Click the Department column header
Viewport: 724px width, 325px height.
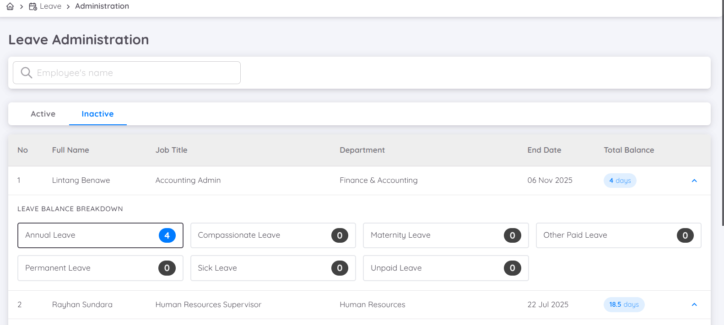tap(362, 150)
